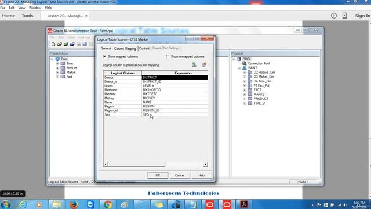Click OK in Logical Table Source dialog
Image resolution: width=371 pixels, height=209 pixels.
(158, 175)
